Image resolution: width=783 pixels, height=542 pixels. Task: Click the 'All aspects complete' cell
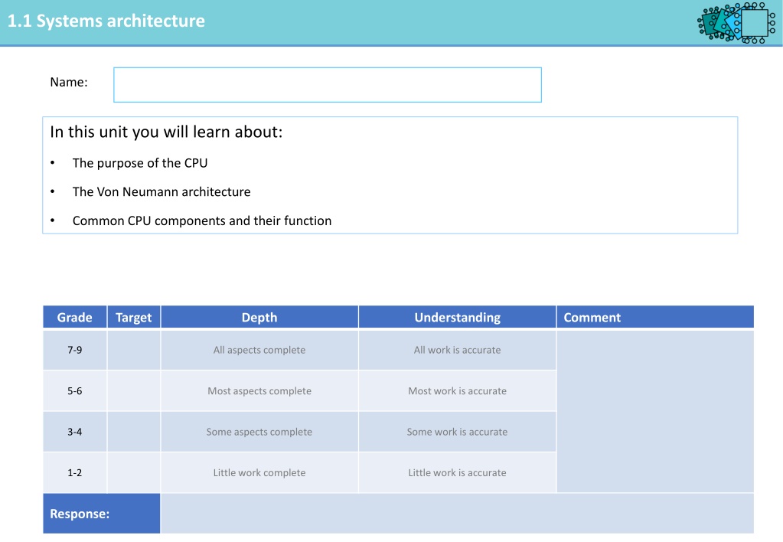tap(259, 350)
